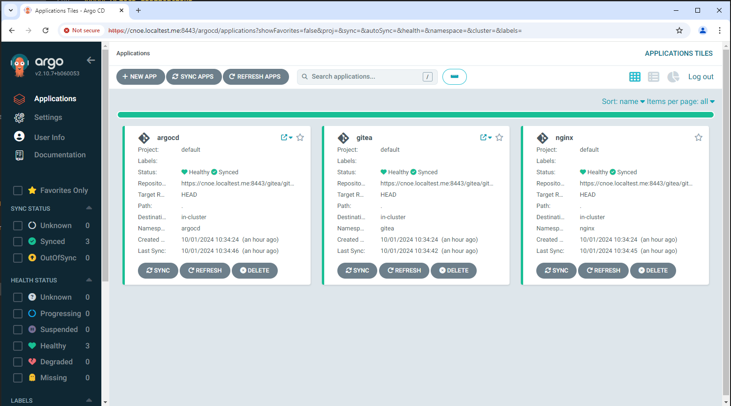Switch to the applications tiles grid view

(x=634, y=77)
